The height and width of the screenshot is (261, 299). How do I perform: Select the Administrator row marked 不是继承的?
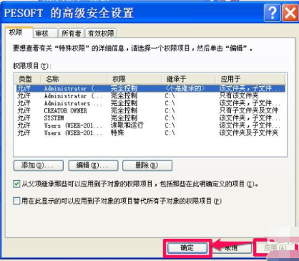click(x=150, y=88)
